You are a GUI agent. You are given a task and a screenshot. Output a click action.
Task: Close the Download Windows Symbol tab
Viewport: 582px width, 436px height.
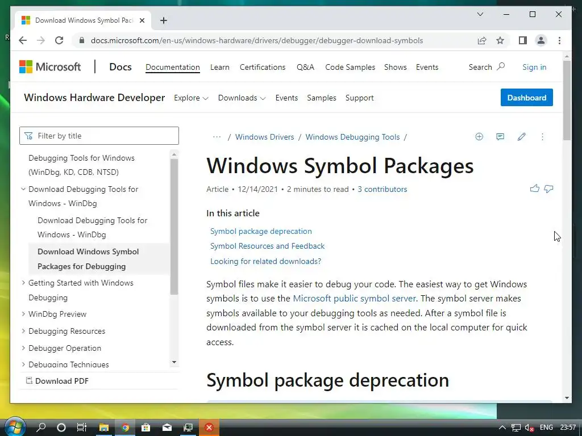tap(142, 20)
